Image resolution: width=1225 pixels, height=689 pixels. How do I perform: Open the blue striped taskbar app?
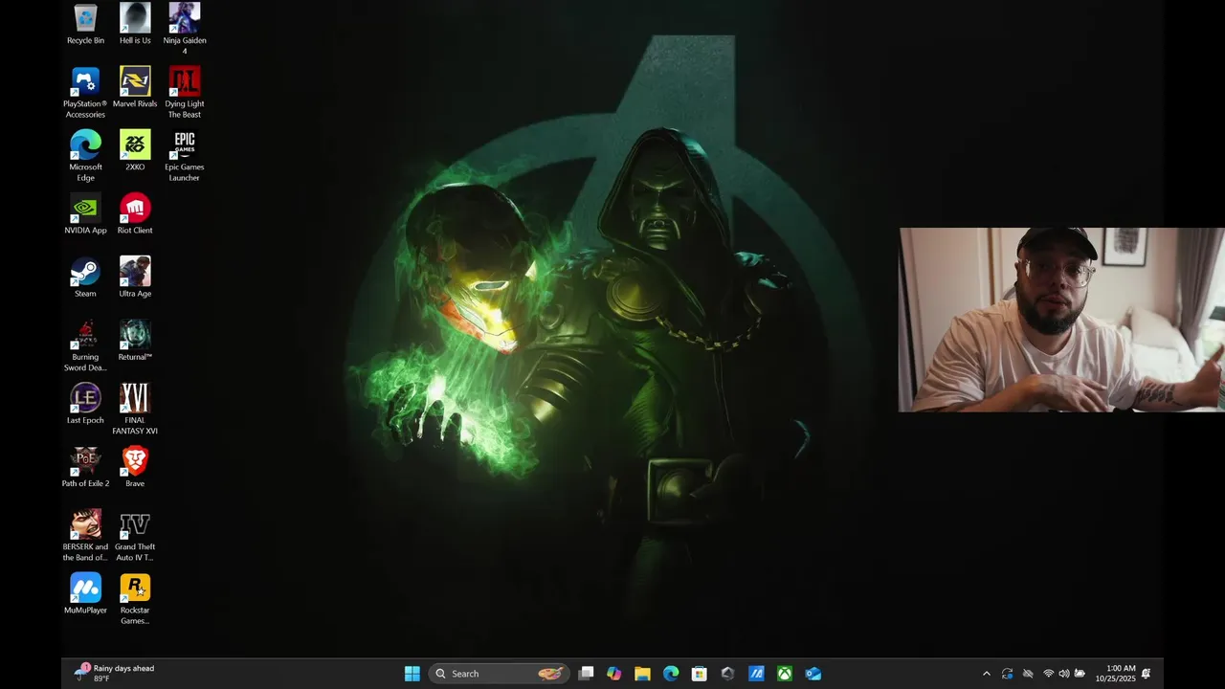point(756,674)
